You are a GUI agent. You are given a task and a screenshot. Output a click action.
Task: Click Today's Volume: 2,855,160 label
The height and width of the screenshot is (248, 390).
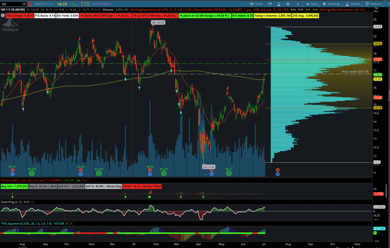click(273, 15)
